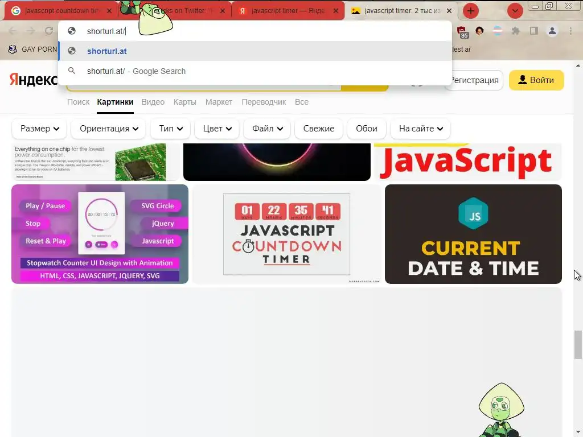
Task: Expand the Ориентация filter dropdown
Action: coord(109,129)
